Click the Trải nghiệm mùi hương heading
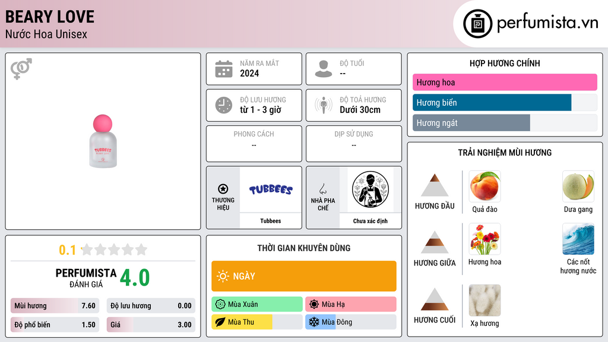608x342 pixels. click(505, 153)
